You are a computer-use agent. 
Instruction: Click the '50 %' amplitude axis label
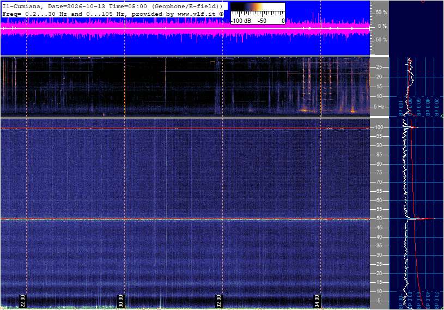pos(381,13)
